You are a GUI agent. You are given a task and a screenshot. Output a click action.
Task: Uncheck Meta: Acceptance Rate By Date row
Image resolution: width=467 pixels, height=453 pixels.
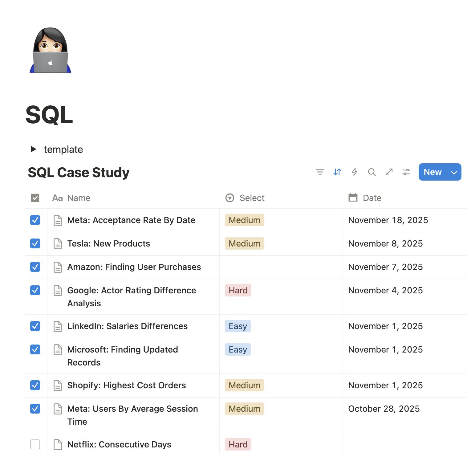click(x=35, y=220)
